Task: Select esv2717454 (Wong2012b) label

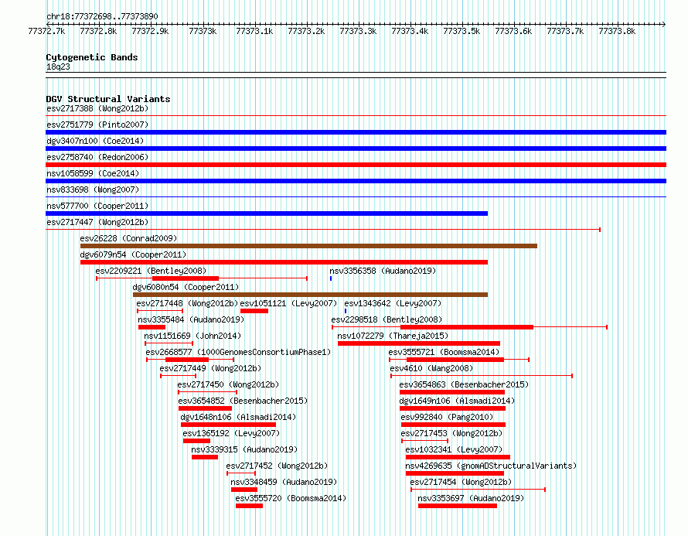Action: (461, 482)
